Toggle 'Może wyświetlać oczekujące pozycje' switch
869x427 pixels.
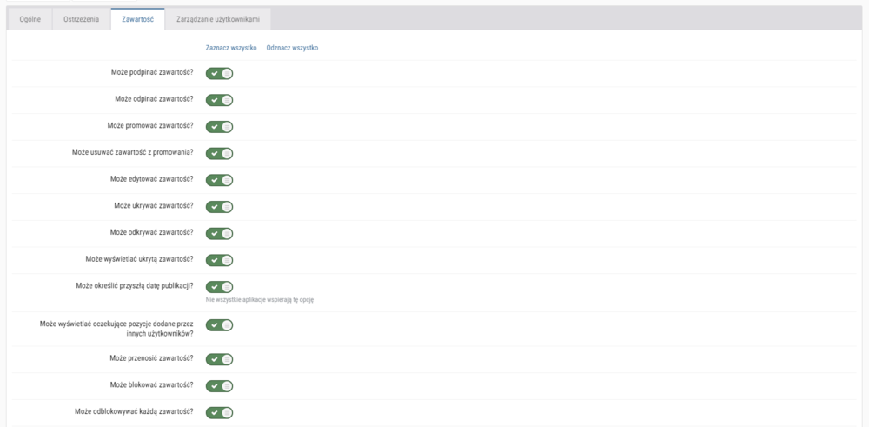(219, 325)
